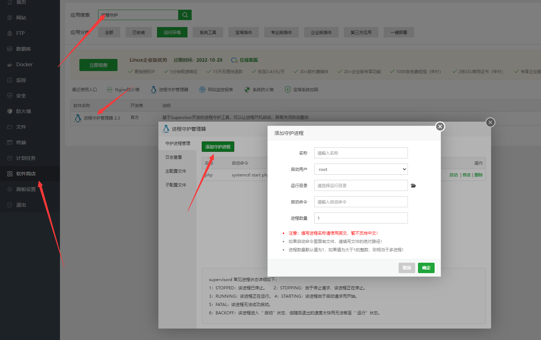Click the php process name cell

pos(209,175)
